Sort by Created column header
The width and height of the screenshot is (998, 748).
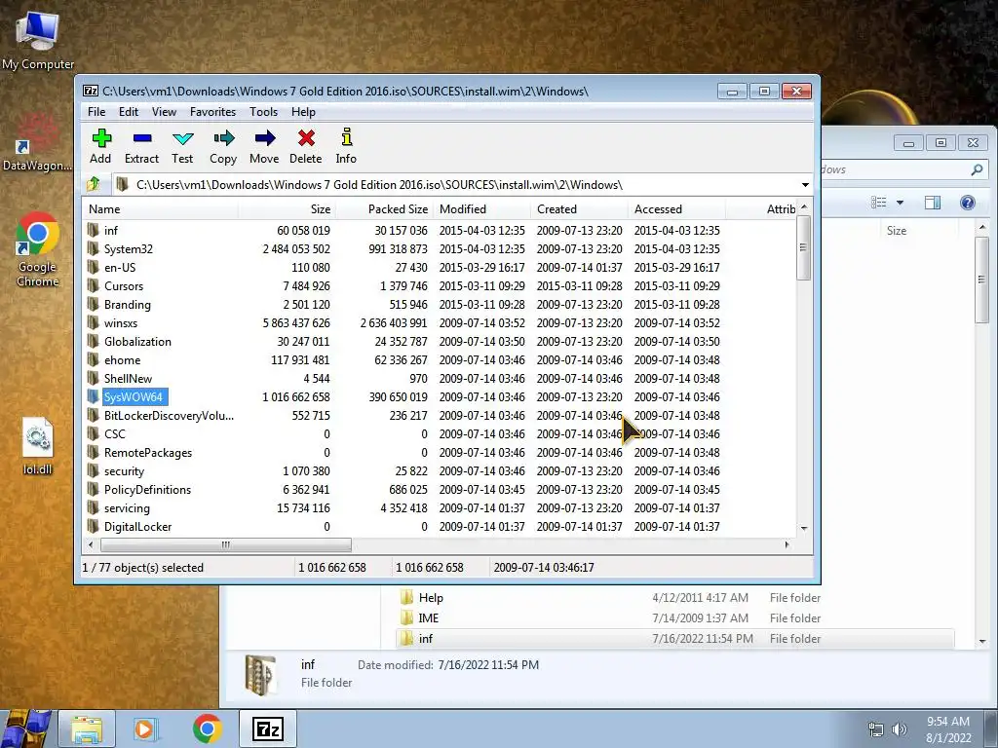(579, 208)
